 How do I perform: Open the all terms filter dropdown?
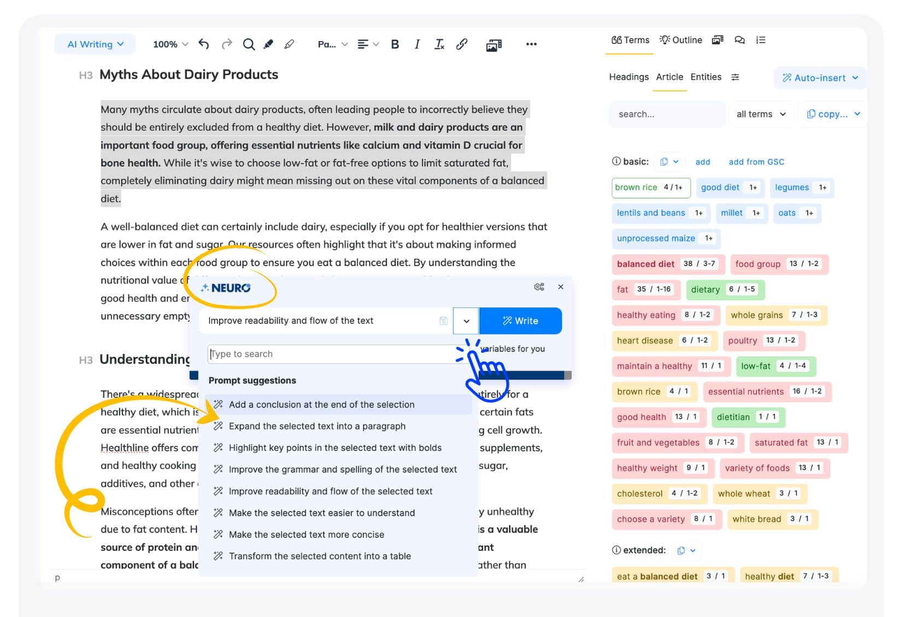pos(760,114)
